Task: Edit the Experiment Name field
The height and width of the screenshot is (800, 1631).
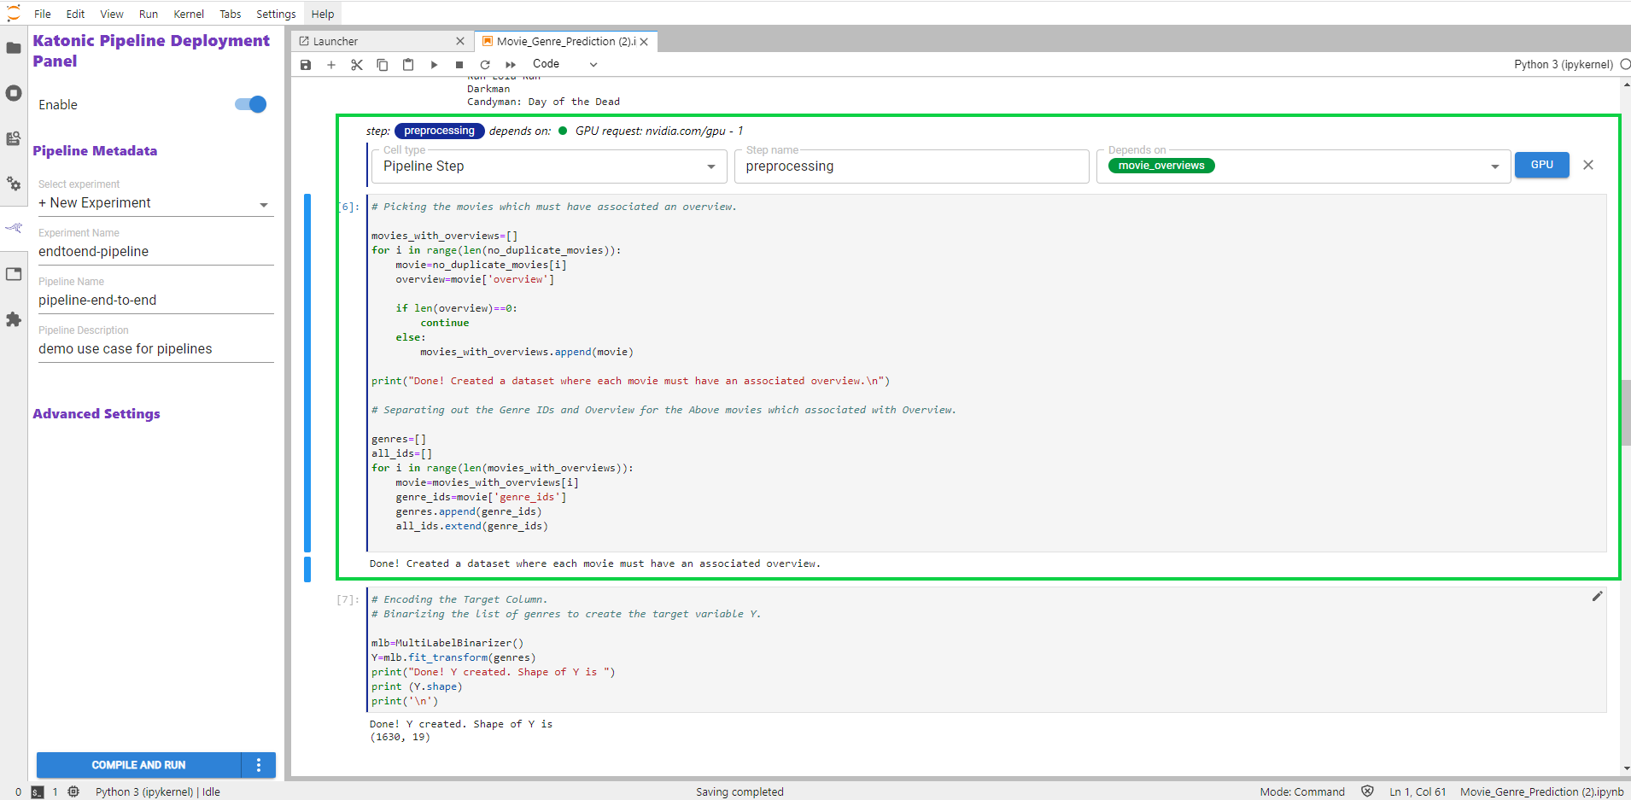Action: (155, 252)
